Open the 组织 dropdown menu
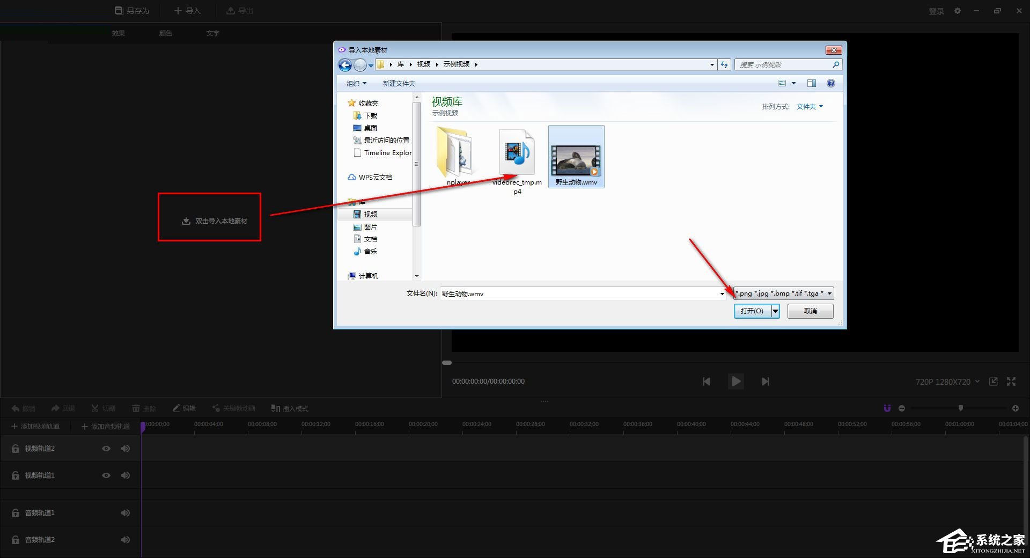The width and height of the screenshot is (1030, 558). (356, 83)
